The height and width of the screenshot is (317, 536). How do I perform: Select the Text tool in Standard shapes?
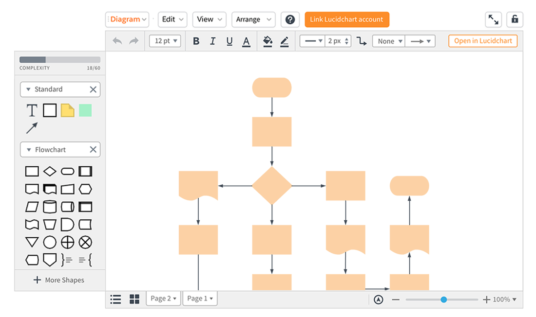[x=32, y=110]
